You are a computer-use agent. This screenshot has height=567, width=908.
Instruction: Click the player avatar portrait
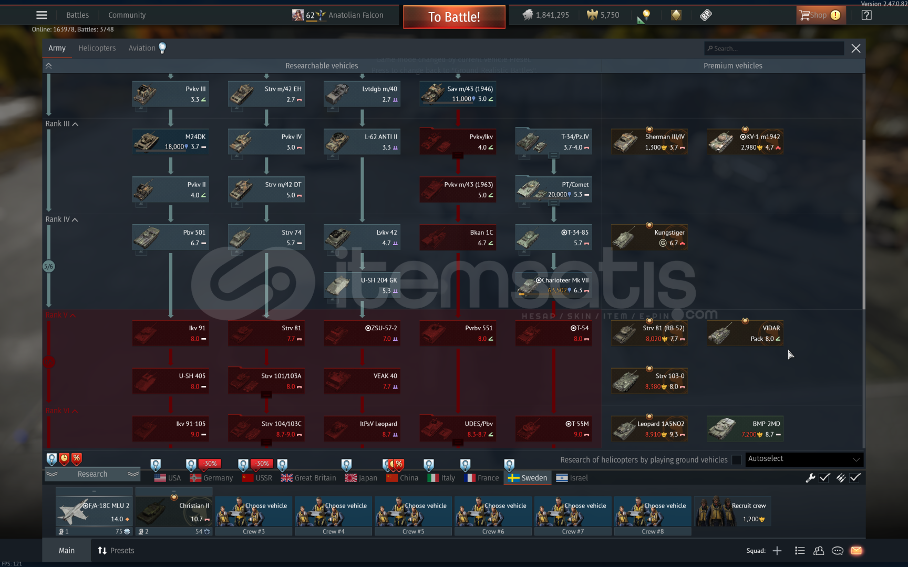tap(298, 15)
